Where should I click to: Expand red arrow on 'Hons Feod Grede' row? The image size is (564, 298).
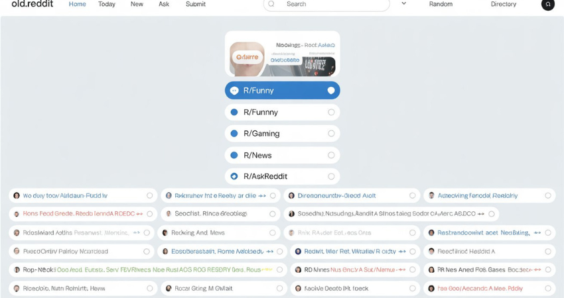coord(139,214)
